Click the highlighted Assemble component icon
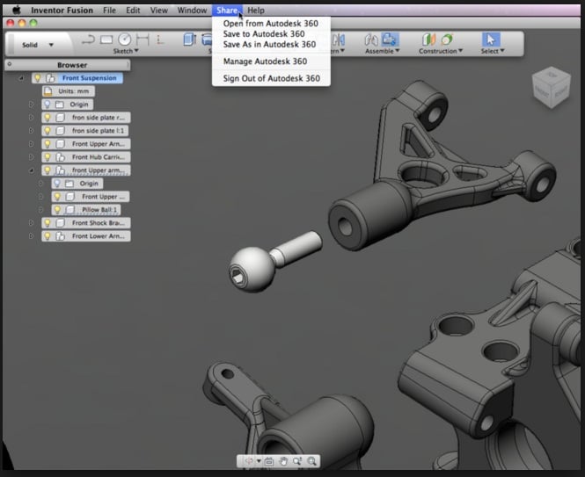 (x=390, y=40)
